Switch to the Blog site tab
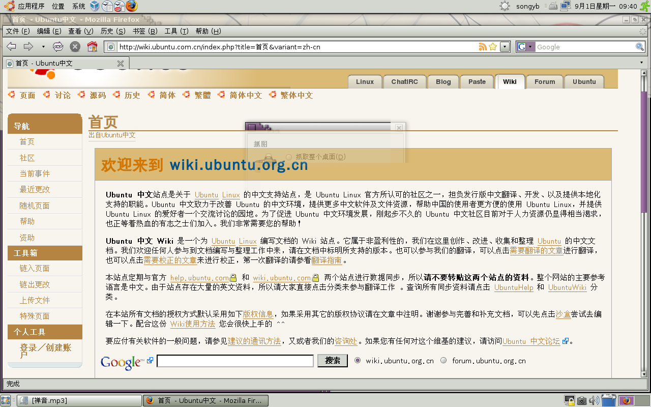The image size is (651, 407). pos(443,82)
